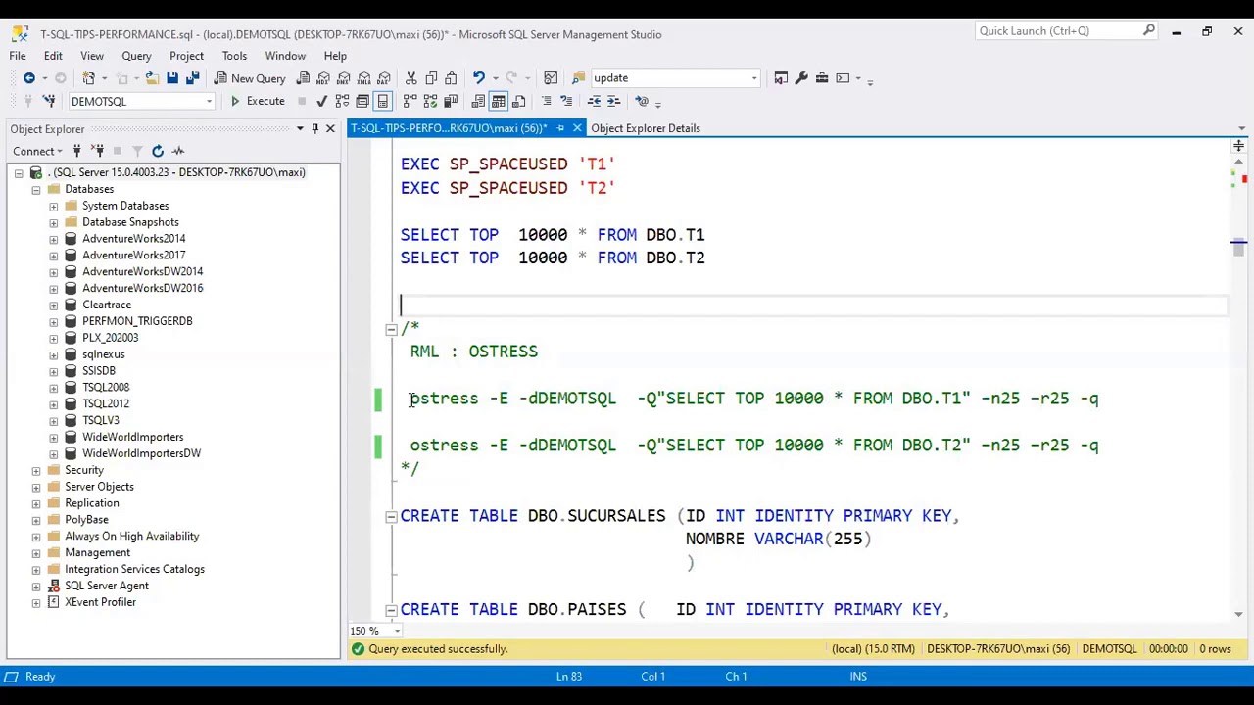
Task: Toggle the pin on the query tab
Action: [560, 128]
